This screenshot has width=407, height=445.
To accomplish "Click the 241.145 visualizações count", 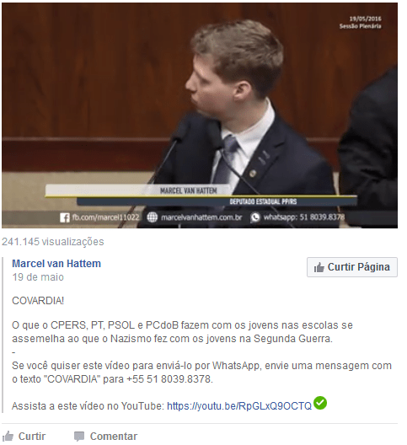I will pyautogui.click(x=53, y=242).
